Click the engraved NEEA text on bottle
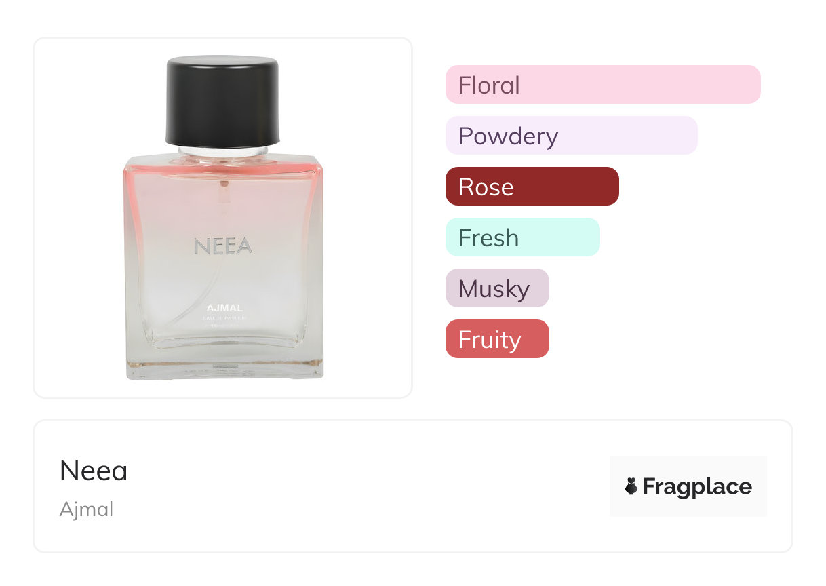The width and height of the screenshot is (826, 586). 223,246
